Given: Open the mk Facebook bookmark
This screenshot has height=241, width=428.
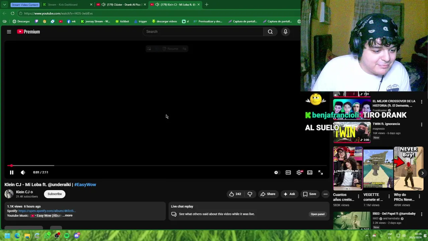Looking at the screenshot, I should point(71,21).
